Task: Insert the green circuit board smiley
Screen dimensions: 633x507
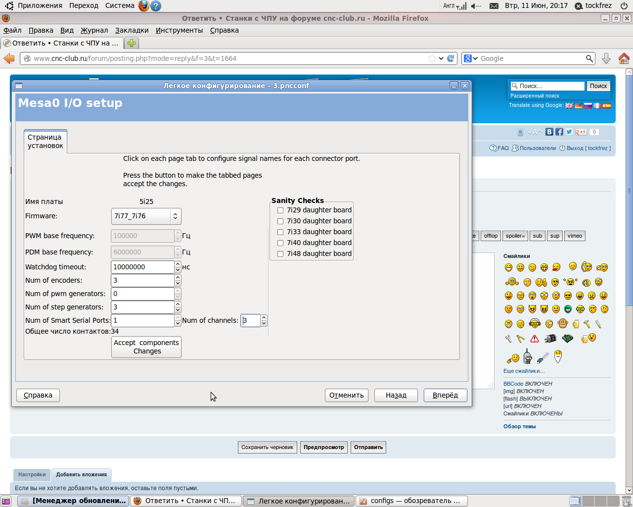Action: click(568, 339)
